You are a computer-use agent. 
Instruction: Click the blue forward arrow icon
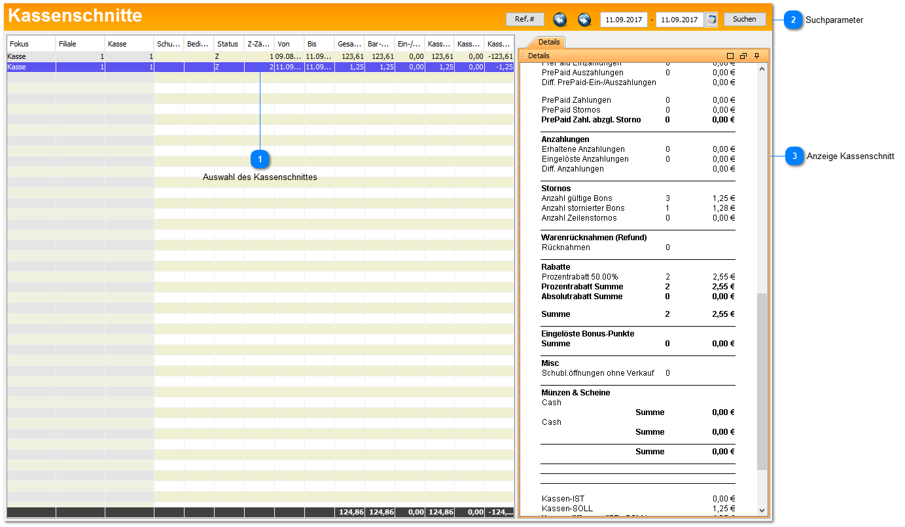584,20
